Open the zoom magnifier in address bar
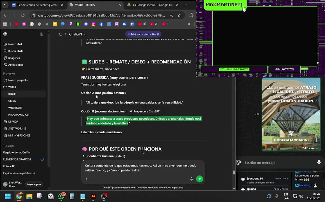Viewport: 325px width, 202px height. [171, 15]
